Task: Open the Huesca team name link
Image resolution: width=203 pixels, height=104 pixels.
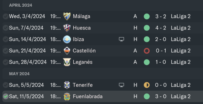Action: (82, 28)
